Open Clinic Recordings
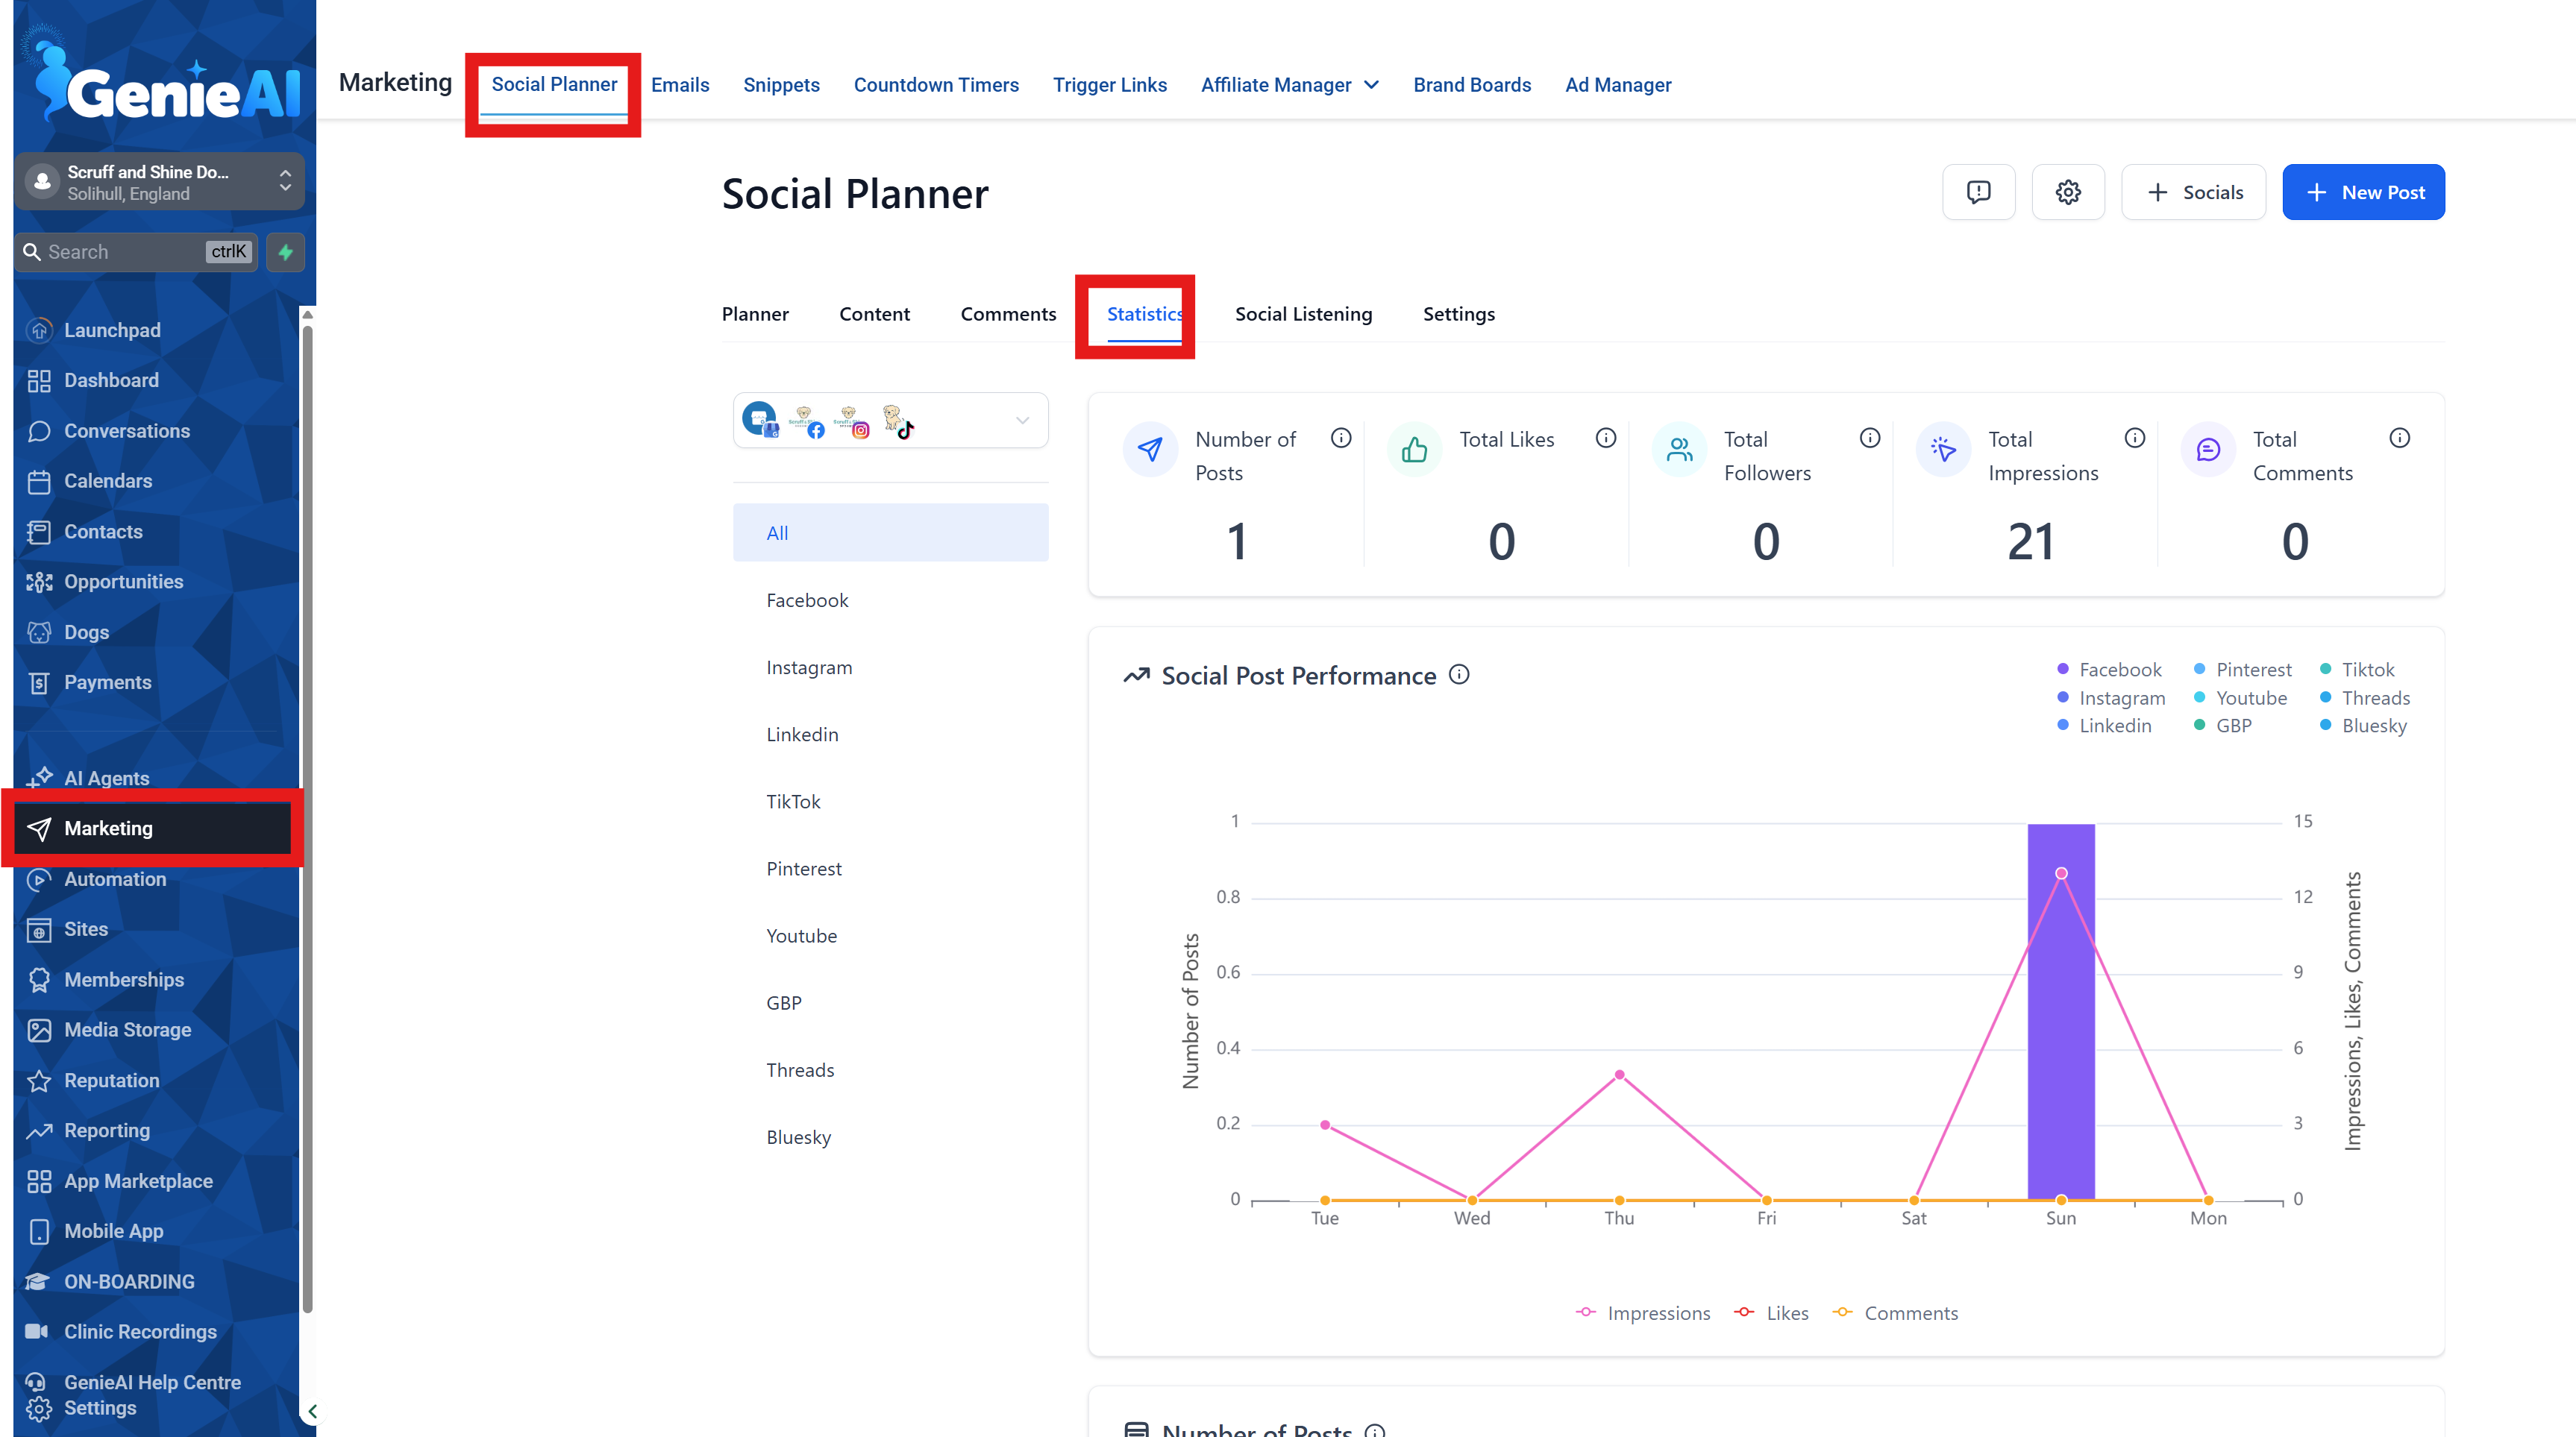Viewport: 2576px width, 1437px height. 140,1332
